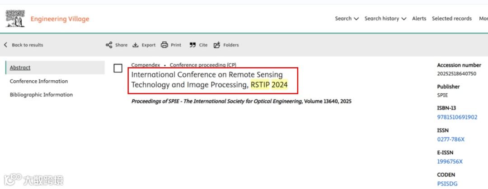
Task: Open Selected records in top navigation
Action: 451,18
